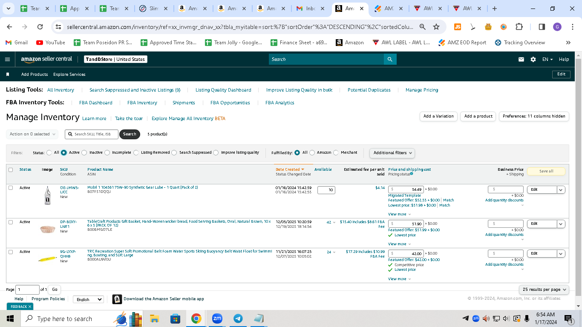Open Telegram from the taskbar

pos(238,318)
